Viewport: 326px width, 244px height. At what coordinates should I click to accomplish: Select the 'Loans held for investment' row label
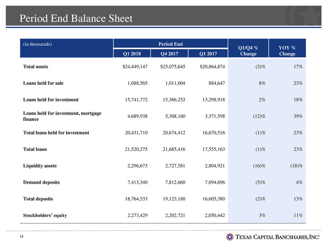click(51, 100)
